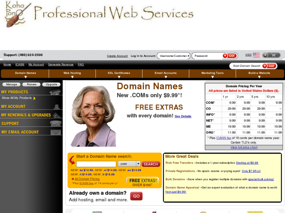Click the ICANN fee link under pricing table
This screenshot has height=213, width=285.
tap(223, 138)
